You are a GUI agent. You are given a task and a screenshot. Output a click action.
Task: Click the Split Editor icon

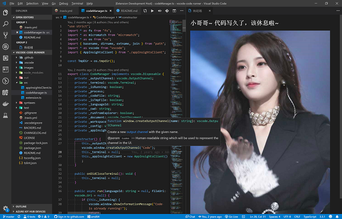click(174, 10)
